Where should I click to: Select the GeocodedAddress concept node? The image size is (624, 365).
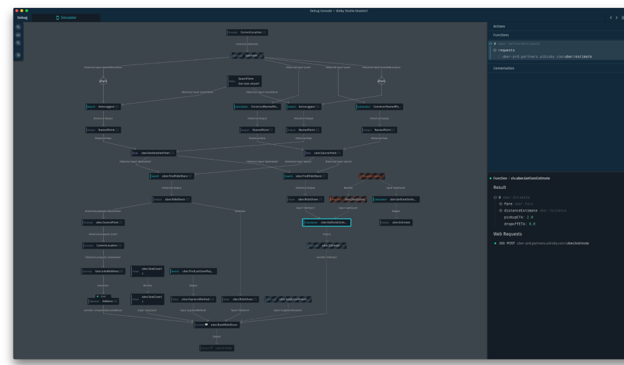click(x=103, y=272)
